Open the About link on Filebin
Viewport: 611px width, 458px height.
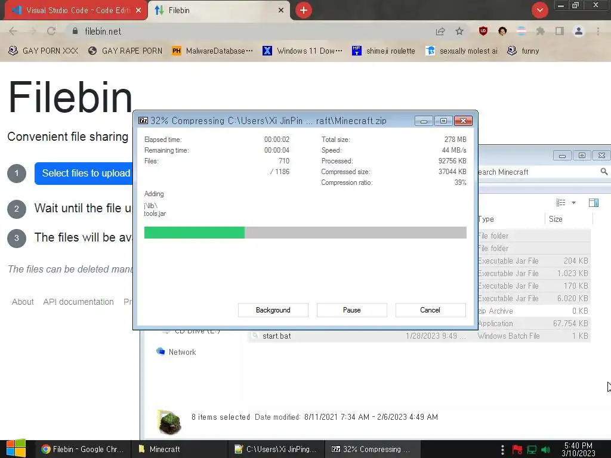pos(23,302)
